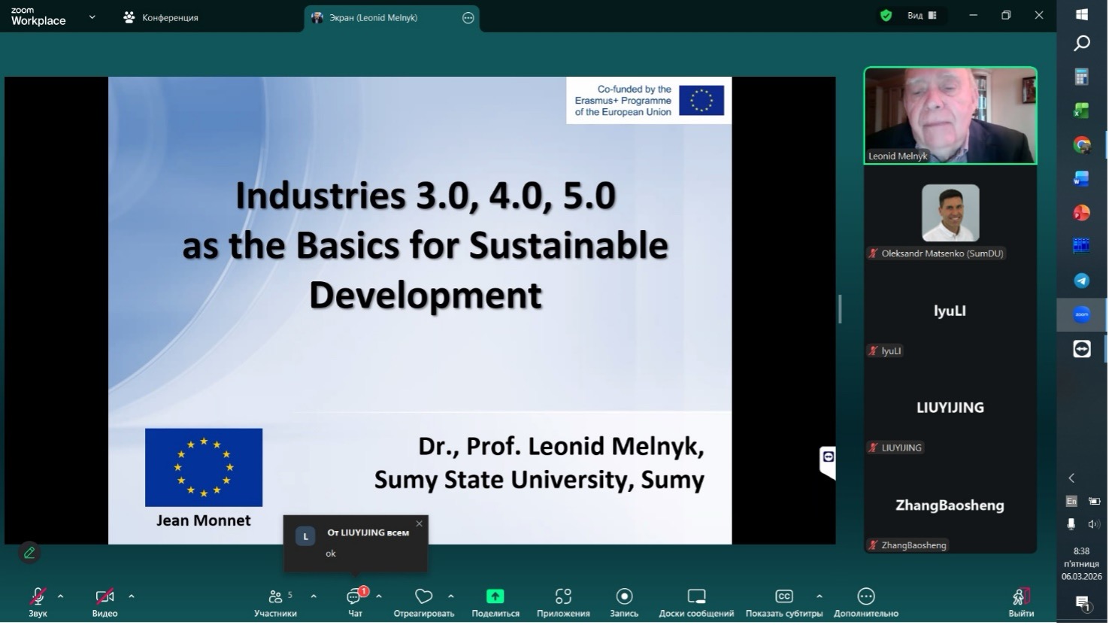
Task: Open the Вид view layout button
Action: (x=921, y=16)
